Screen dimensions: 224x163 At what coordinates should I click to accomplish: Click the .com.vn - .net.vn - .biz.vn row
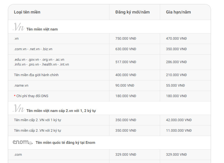[x=33, y=49]
